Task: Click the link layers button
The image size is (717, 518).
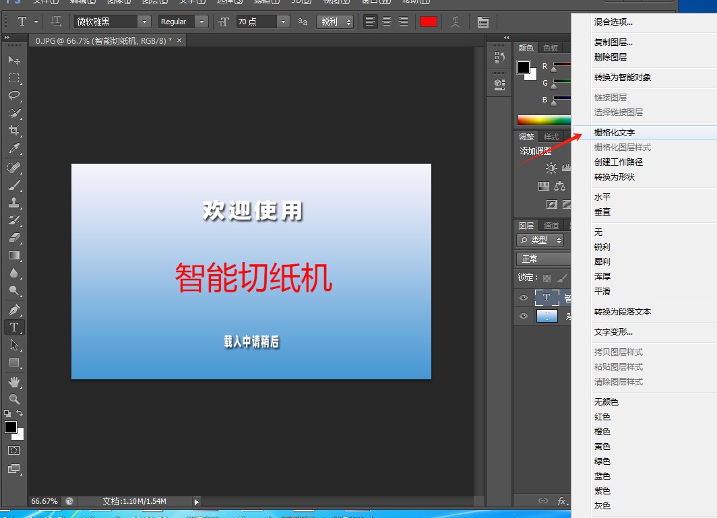Action: click(x=542, y=500)
